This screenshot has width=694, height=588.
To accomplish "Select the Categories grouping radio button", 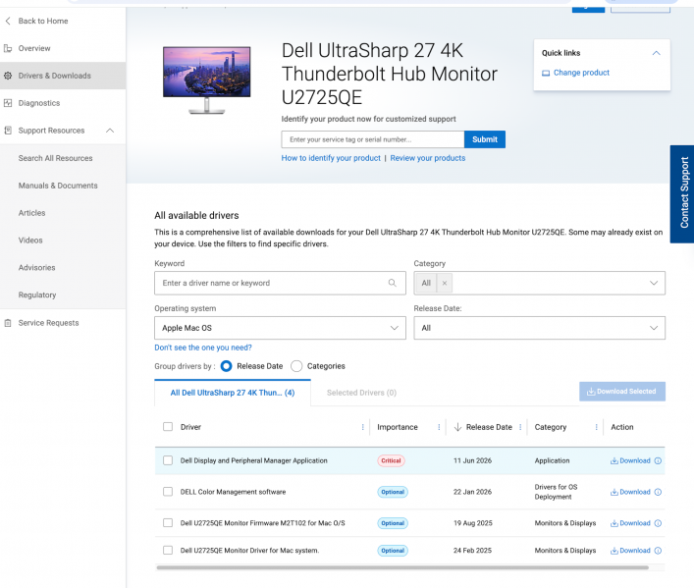I will pyautogui.click(x=296, y=366).
